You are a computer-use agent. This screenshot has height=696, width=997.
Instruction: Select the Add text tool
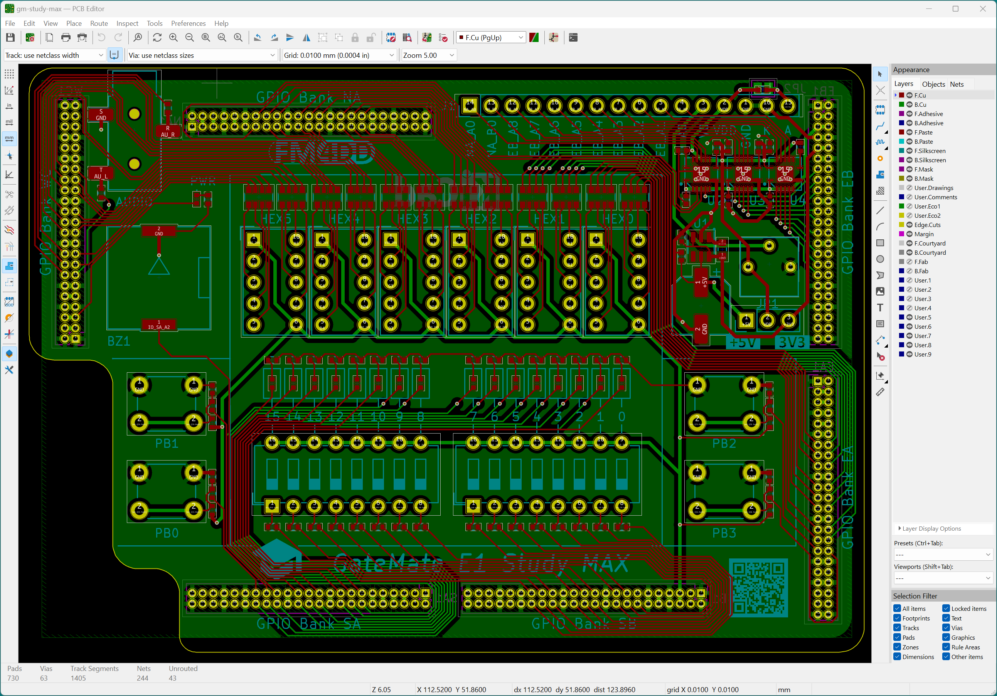tap(880, 308)
